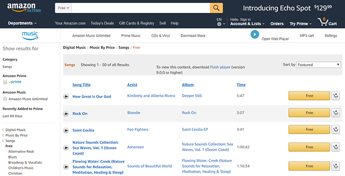Sort by Album column header
Image resolution: width=345 pixels, height=176 pixels.
(188, 85)
